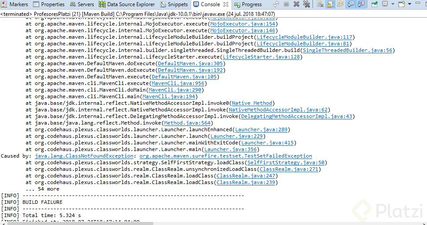
Task: Open the MavenCli.java:290 link
Action: tap(175, 90)
